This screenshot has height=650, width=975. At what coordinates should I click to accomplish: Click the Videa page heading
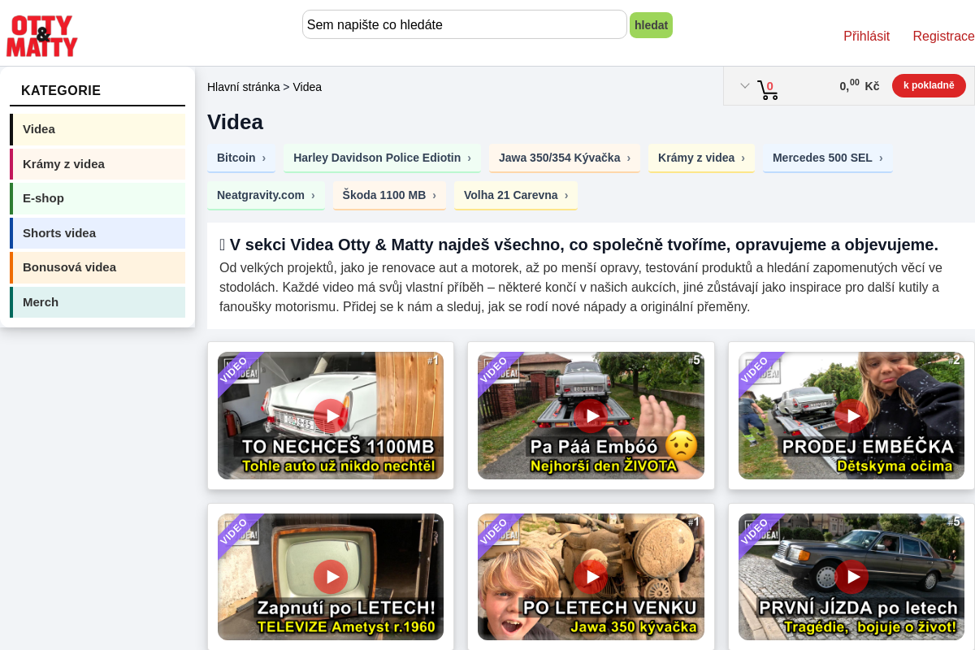point(235,122)
